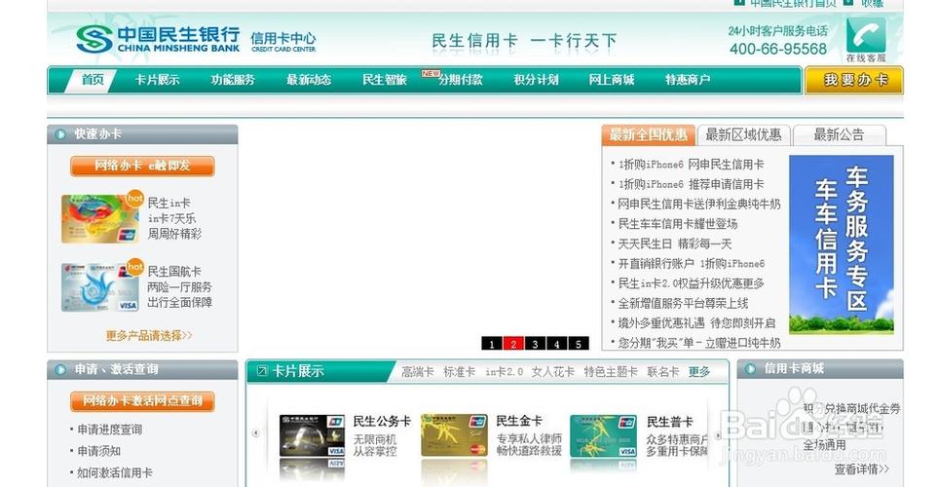Select banner slide number 1
The height and width of the screenshot is (487, 938).
[x=492, y=344]
